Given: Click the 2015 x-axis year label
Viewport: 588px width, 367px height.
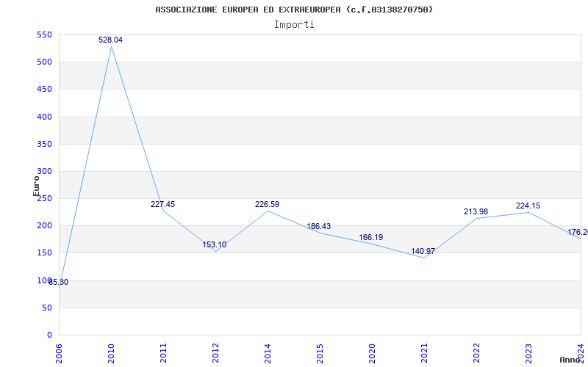Looking at the screenshot, I should coord(320,354).
